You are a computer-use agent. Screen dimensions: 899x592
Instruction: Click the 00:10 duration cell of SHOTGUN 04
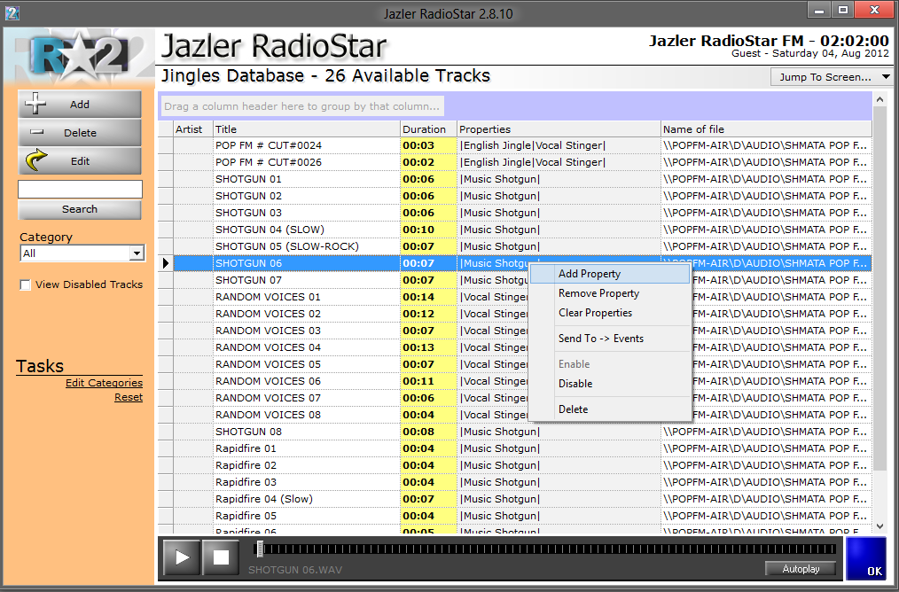428,230
